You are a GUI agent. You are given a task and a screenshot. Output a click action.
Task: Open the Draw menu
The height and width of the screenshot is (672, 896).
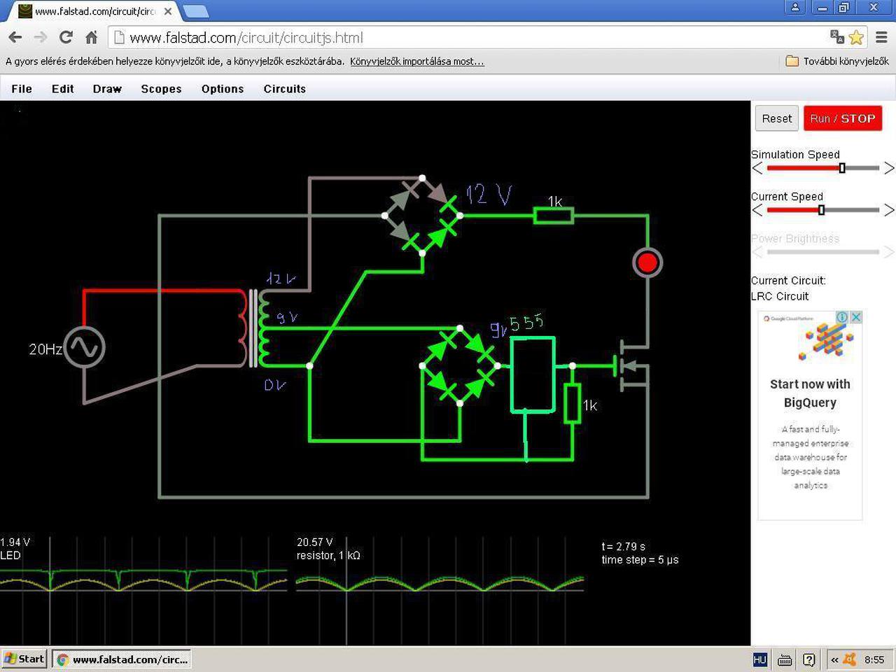coord(107,89)
